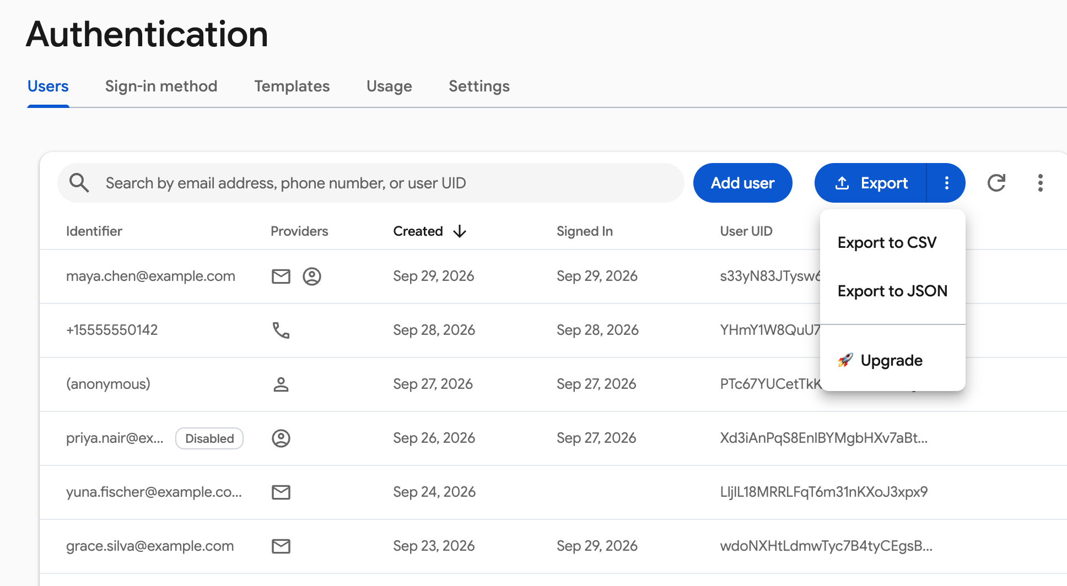Image resolution: width=1067 pixels, height=586 pixels.
Task: Click UID wdoNXHtLdmwTyc7B4tyCEgsB...
Action: [826, 546]
